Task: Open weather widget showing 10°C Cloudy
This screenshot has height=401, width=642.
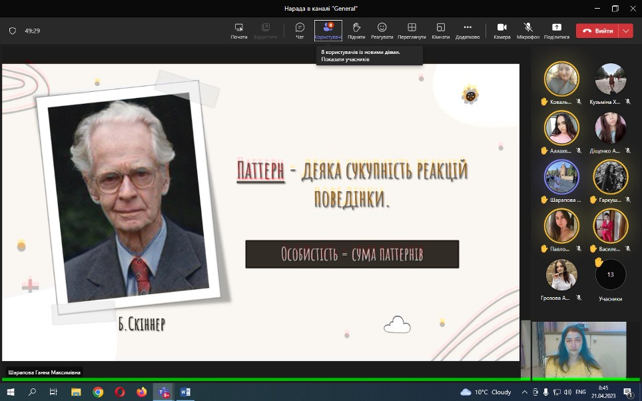Action: click(485, 392)
